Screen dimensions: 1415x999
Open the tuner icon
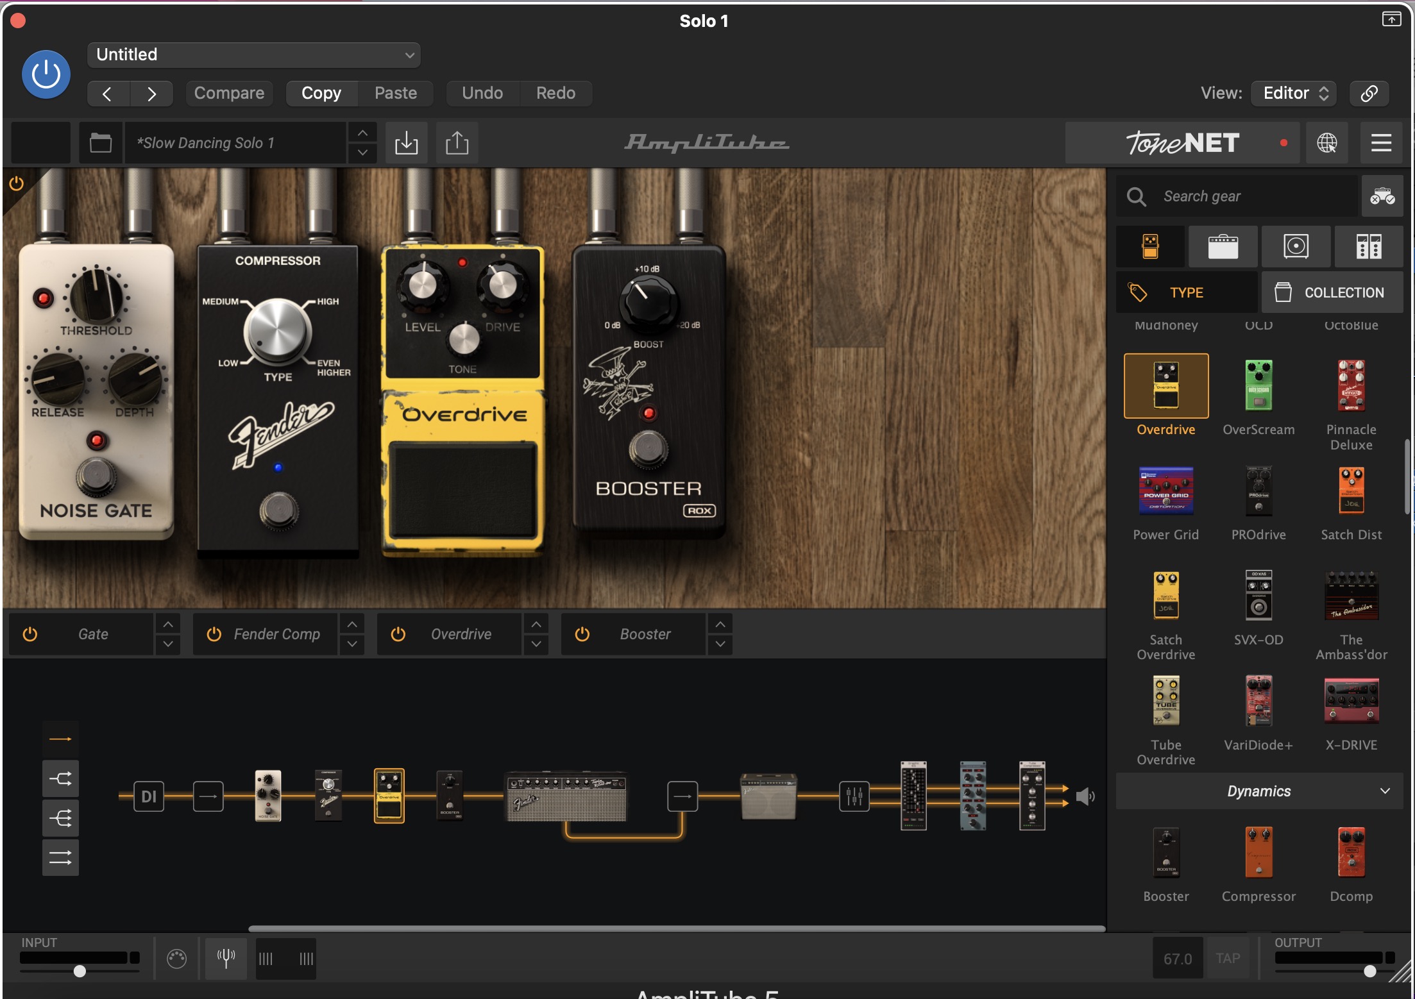226,959
